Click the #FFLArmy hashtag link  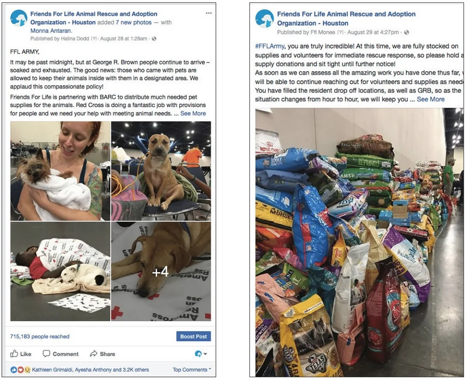coord(269,46)
